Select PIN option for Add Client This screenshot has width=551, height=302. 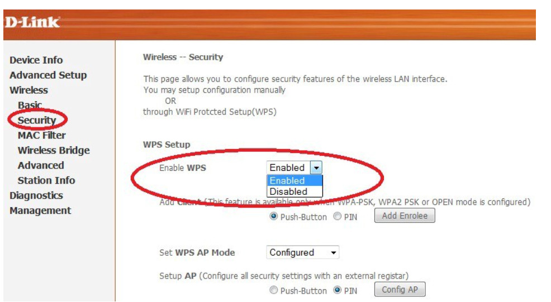(338, 217)
